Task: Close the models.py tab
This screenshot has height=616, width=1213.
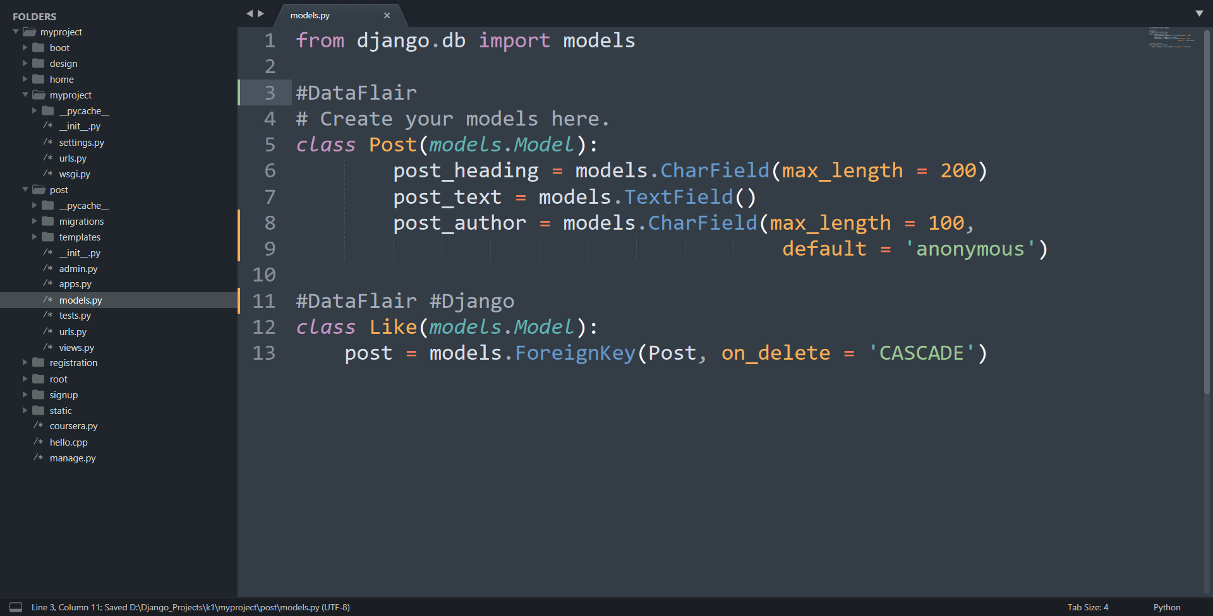Action: tap(387, 15)
